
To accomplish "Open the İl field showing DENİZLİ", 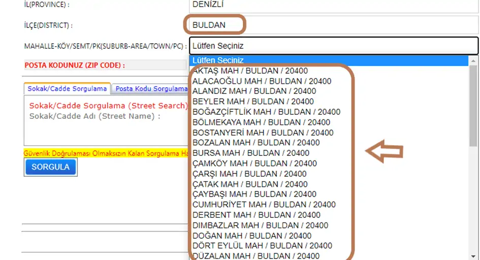I will tap(333, 5).
